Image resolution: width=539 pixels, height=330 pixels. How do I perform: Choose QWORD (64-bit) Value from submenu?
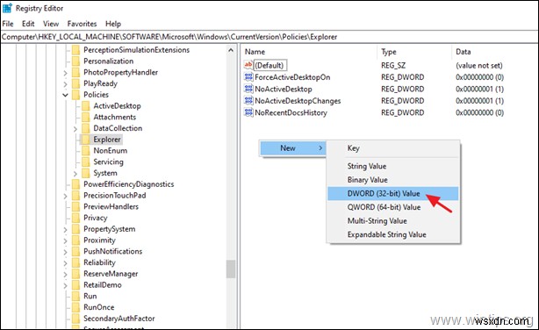(393, 207)
